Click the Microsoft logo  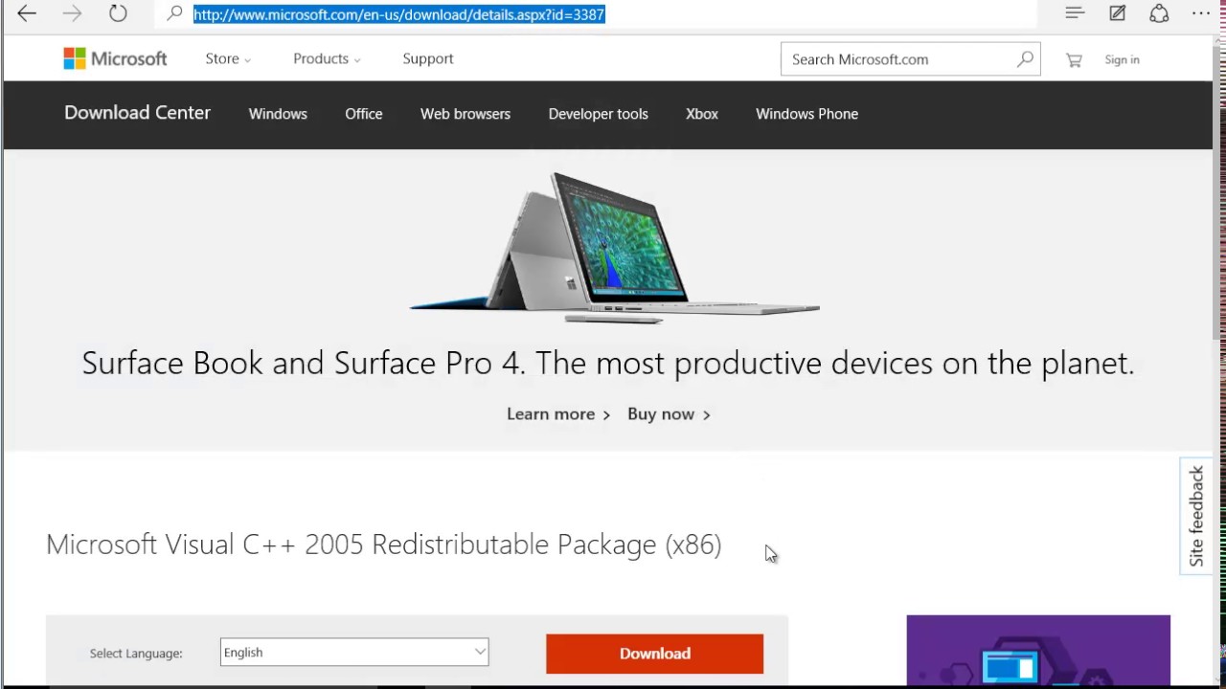[115, 58]
